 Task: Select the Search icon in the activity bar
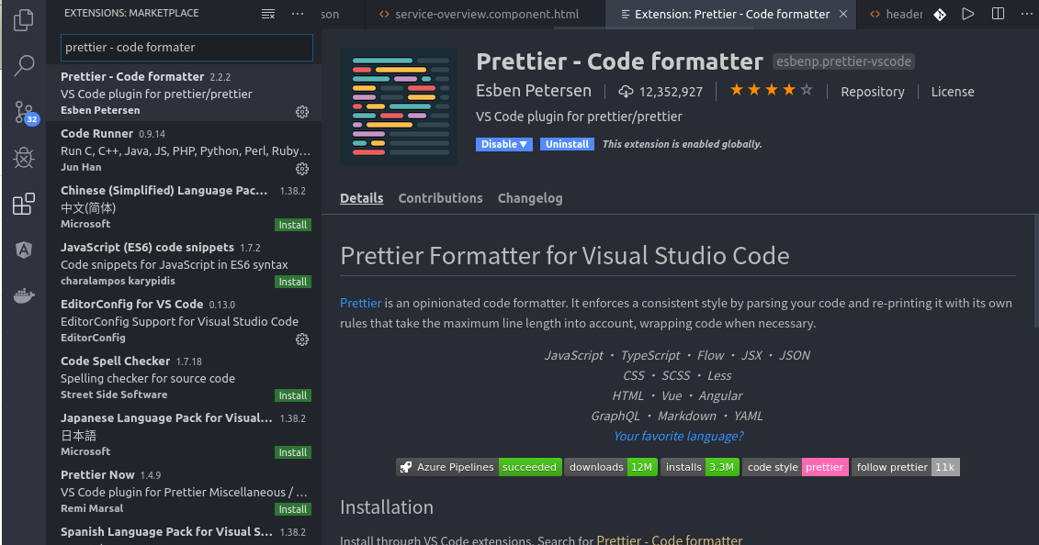tap(24, 65)
